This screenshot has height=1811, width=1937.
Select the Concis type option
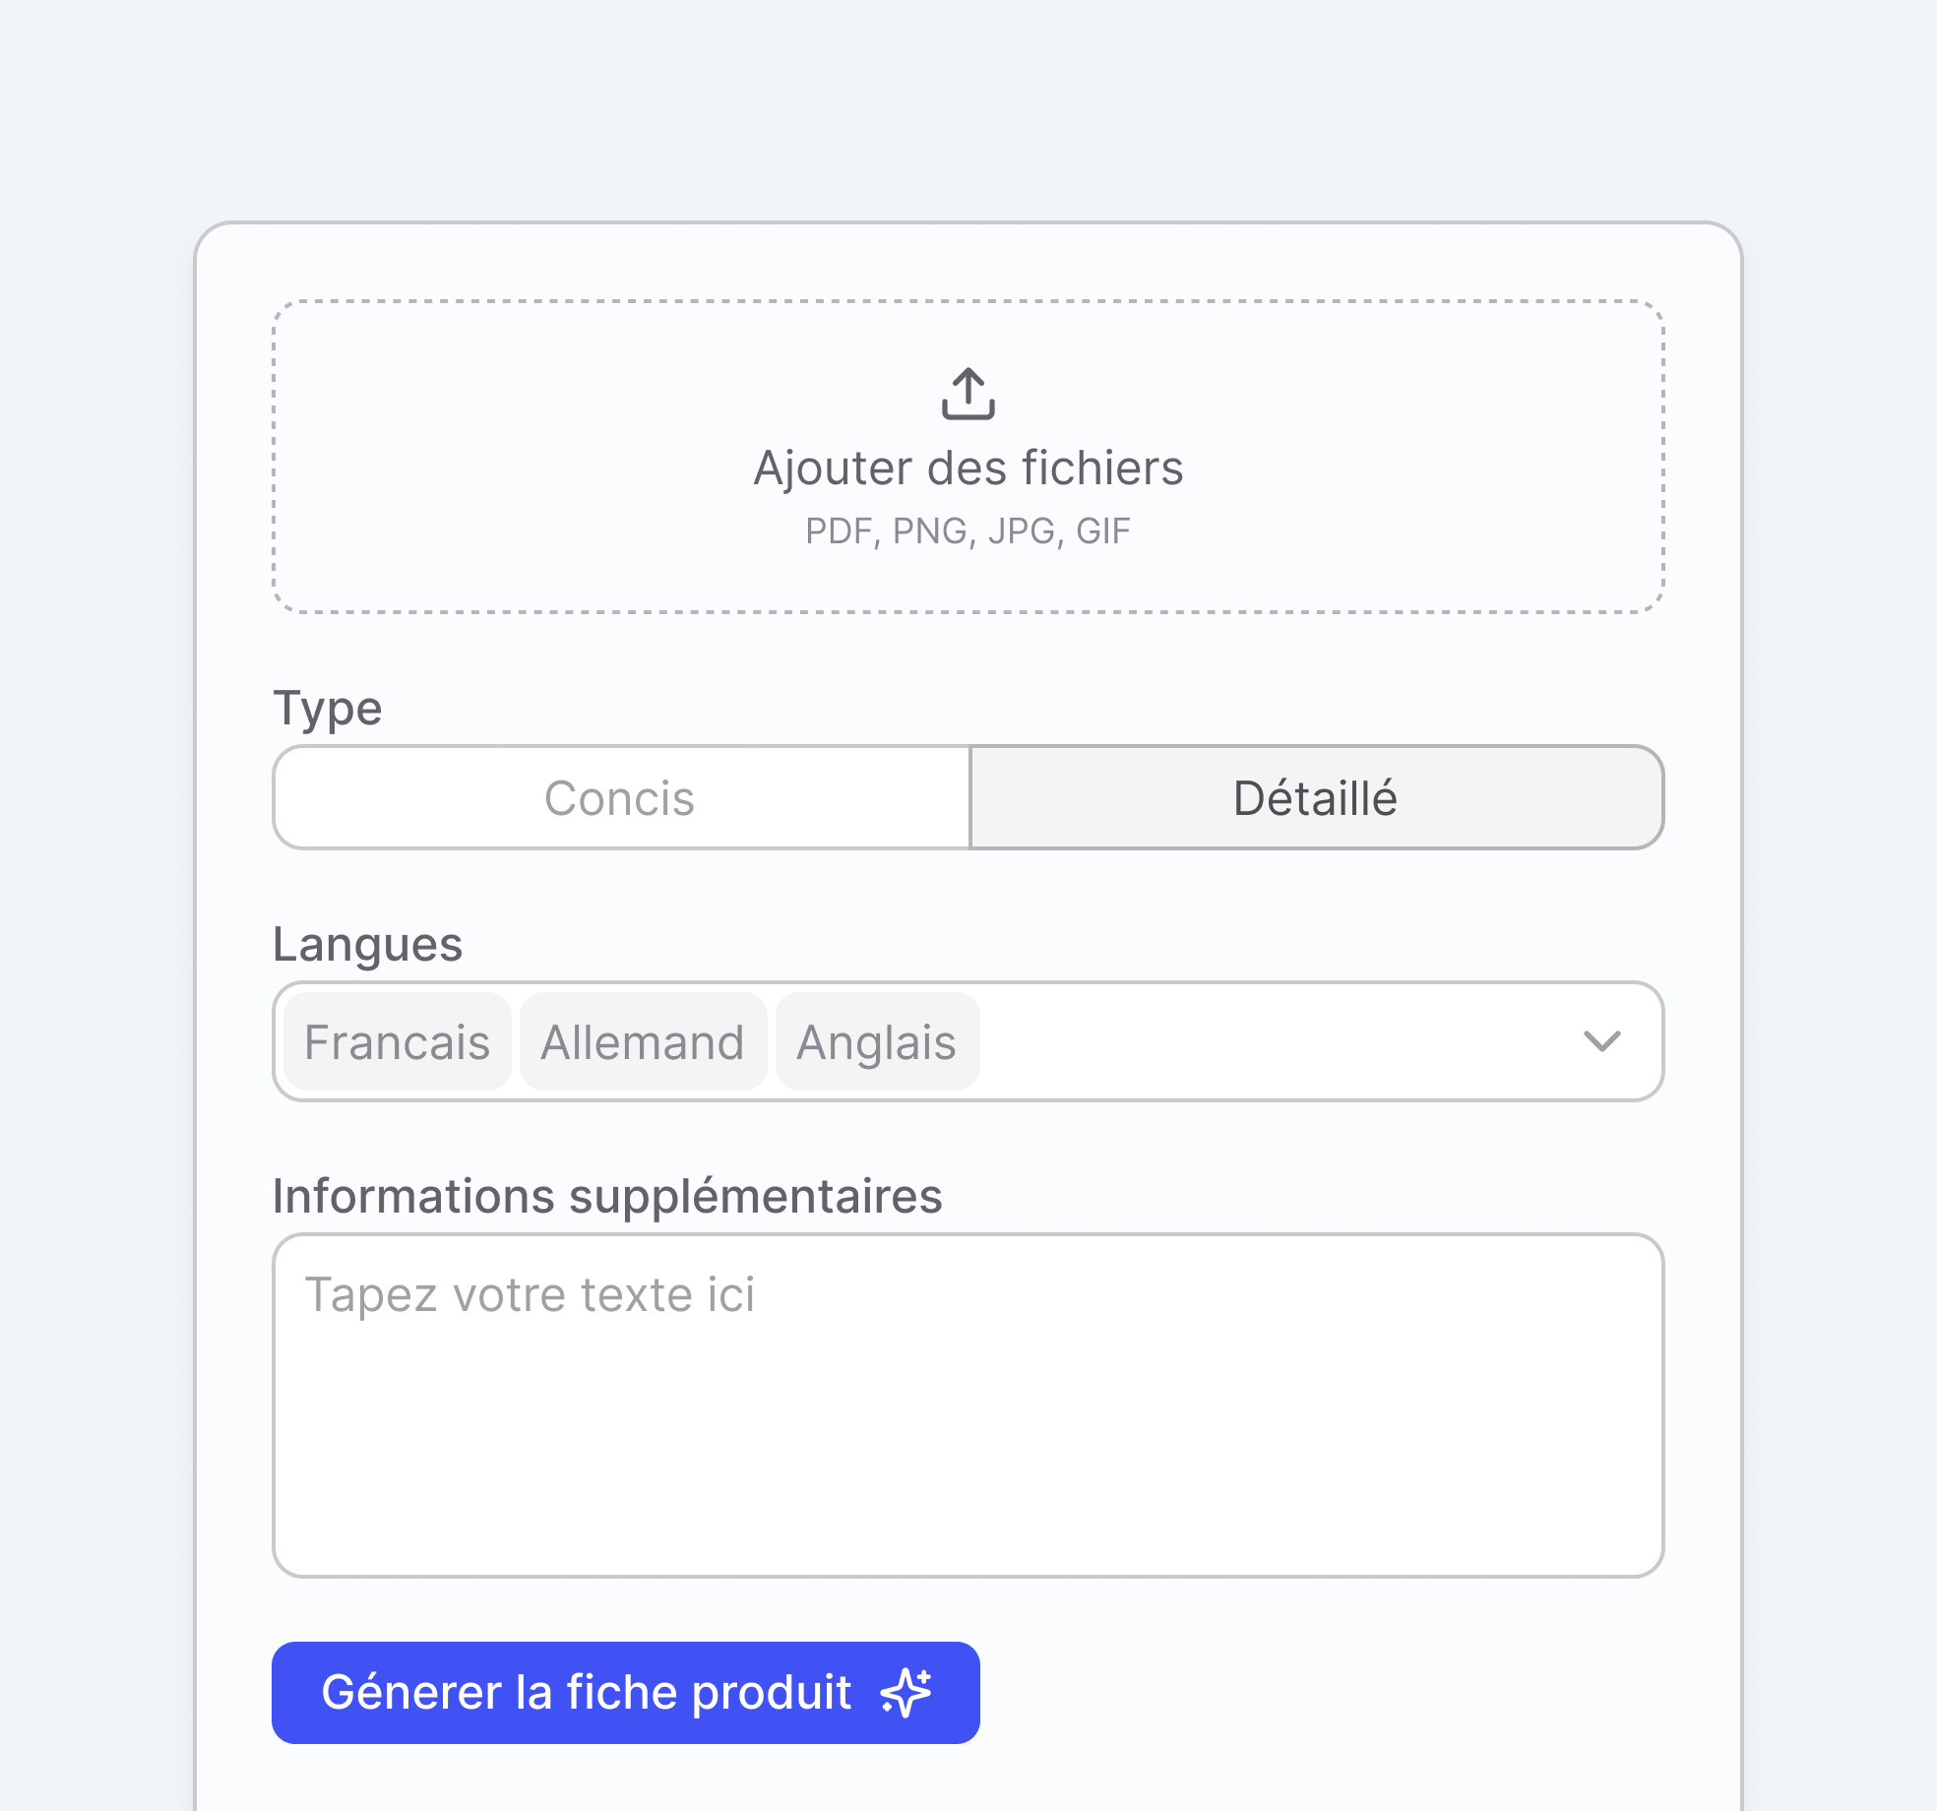[619, 797]
